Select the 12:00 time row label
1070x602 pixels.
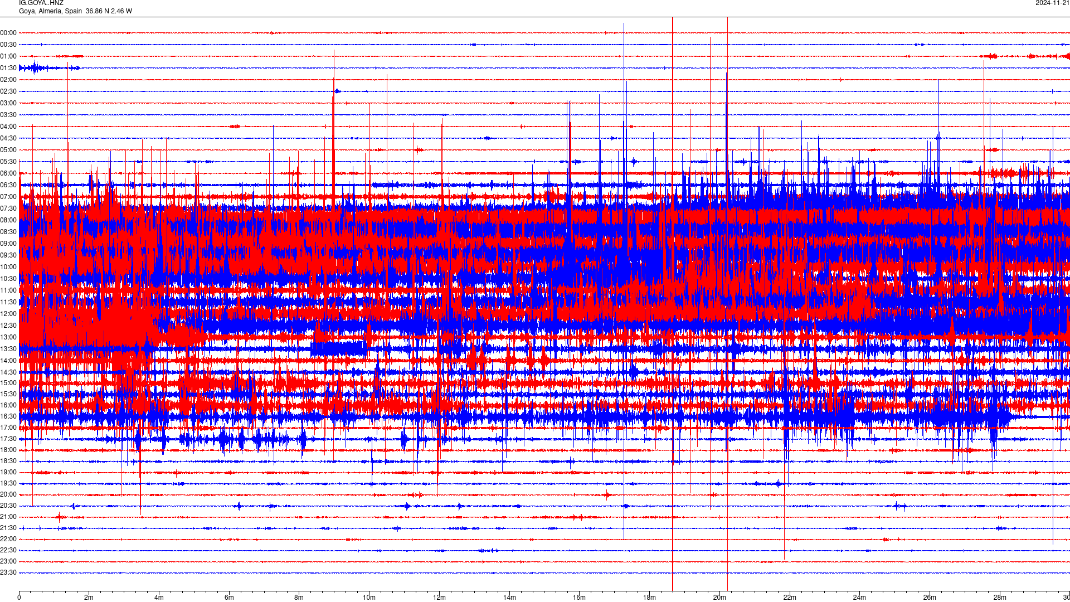[x=8, y=314]
